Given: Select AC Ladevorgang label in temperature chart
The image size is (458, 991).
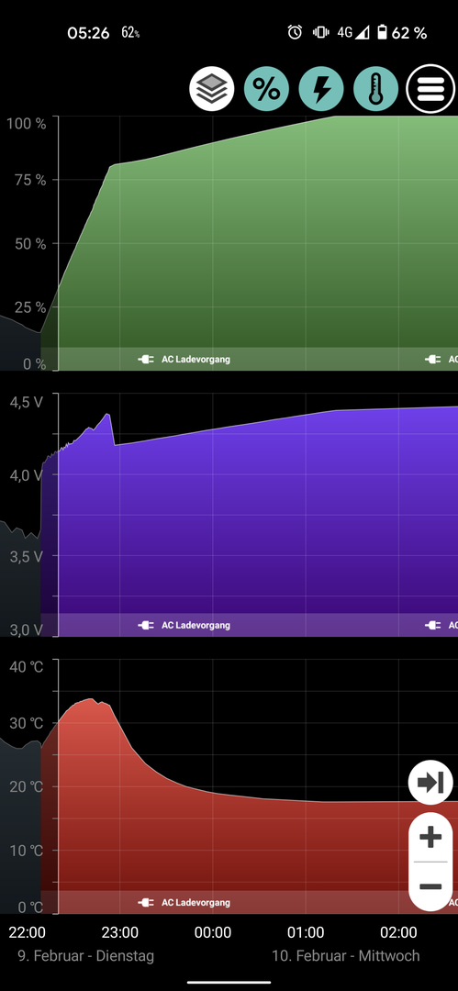Looking at the screenshot, I should (x=196, y=903).
